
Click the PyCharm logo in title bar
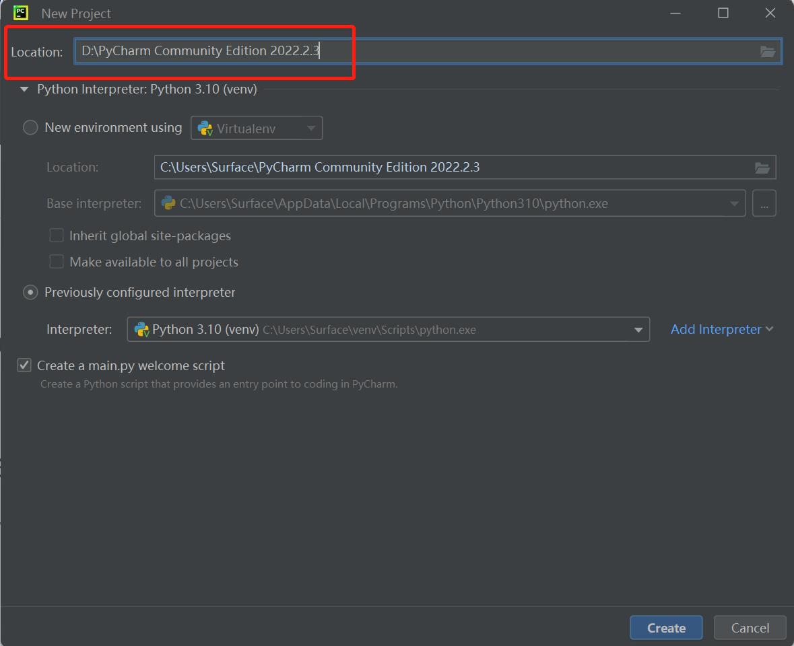coord(21,13)
